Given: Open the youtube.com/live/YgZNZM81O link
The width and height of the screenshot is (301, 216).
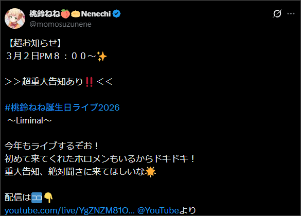Looking at the screenshot, I should 69,210.
